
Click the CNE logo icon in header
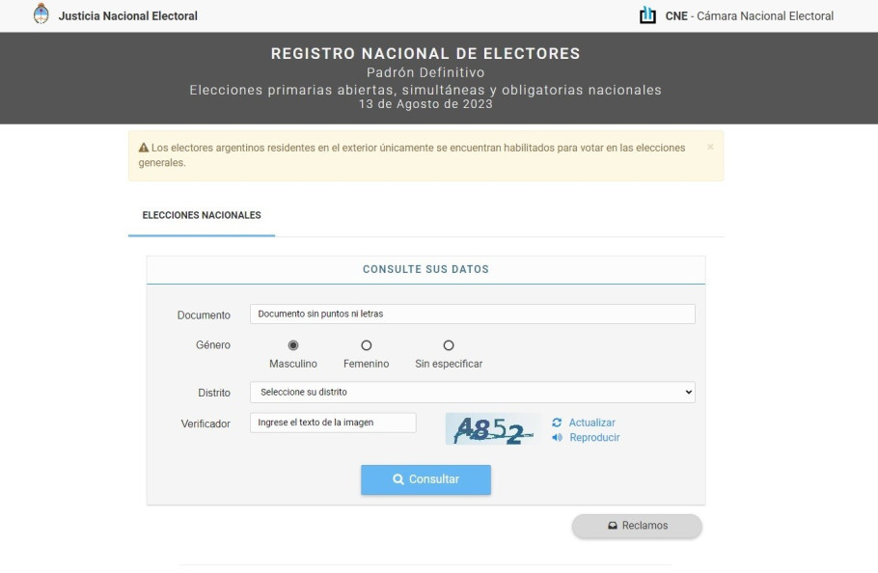pyautogui.click(x=647, y=15)
